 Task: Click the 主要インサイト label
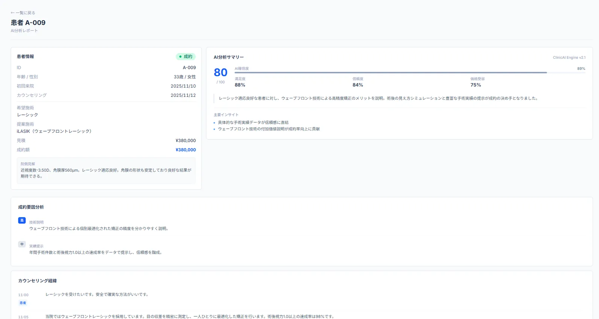pyautogui.click(x=226, y=115)
